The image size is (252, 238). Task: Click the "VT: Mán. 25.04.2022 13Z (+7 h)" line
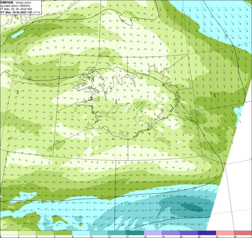coord(20,12)
